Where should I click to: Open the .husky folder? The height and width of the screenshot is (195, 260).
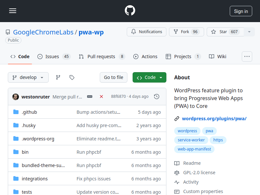pos(29,125)
